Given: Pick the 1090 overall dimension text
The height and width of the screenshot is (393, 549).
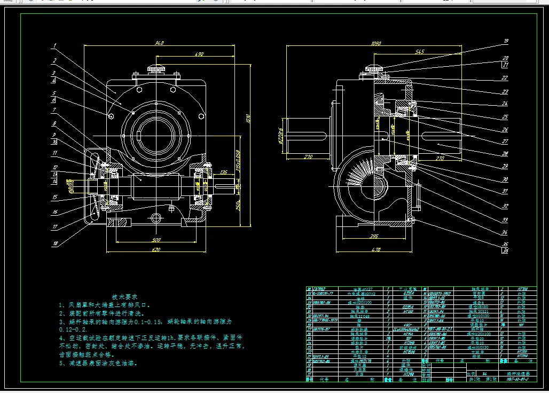Looking at the screenshot, I should 376,43.
